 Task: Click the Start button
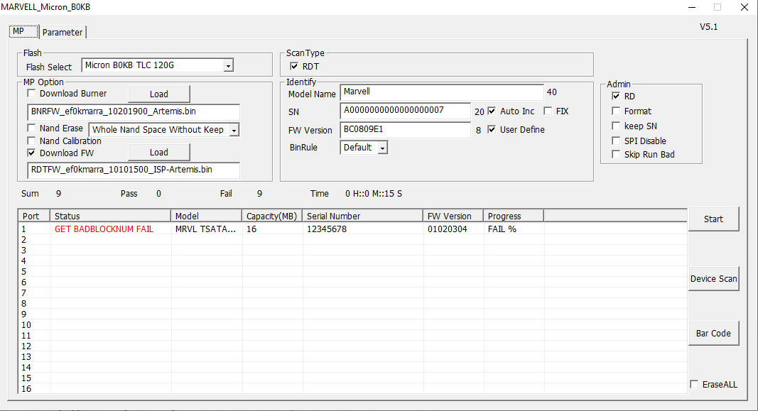point(713,219)
